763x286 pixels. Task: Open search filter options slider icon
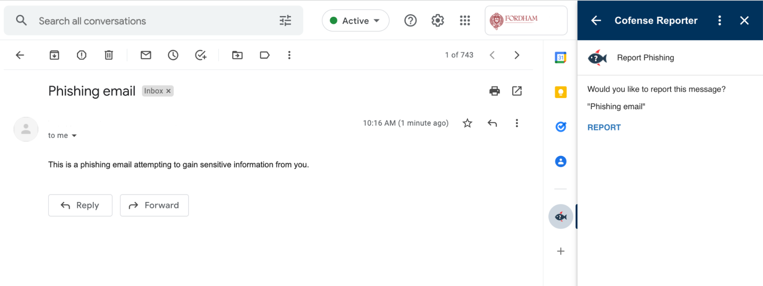click(285, 20)
